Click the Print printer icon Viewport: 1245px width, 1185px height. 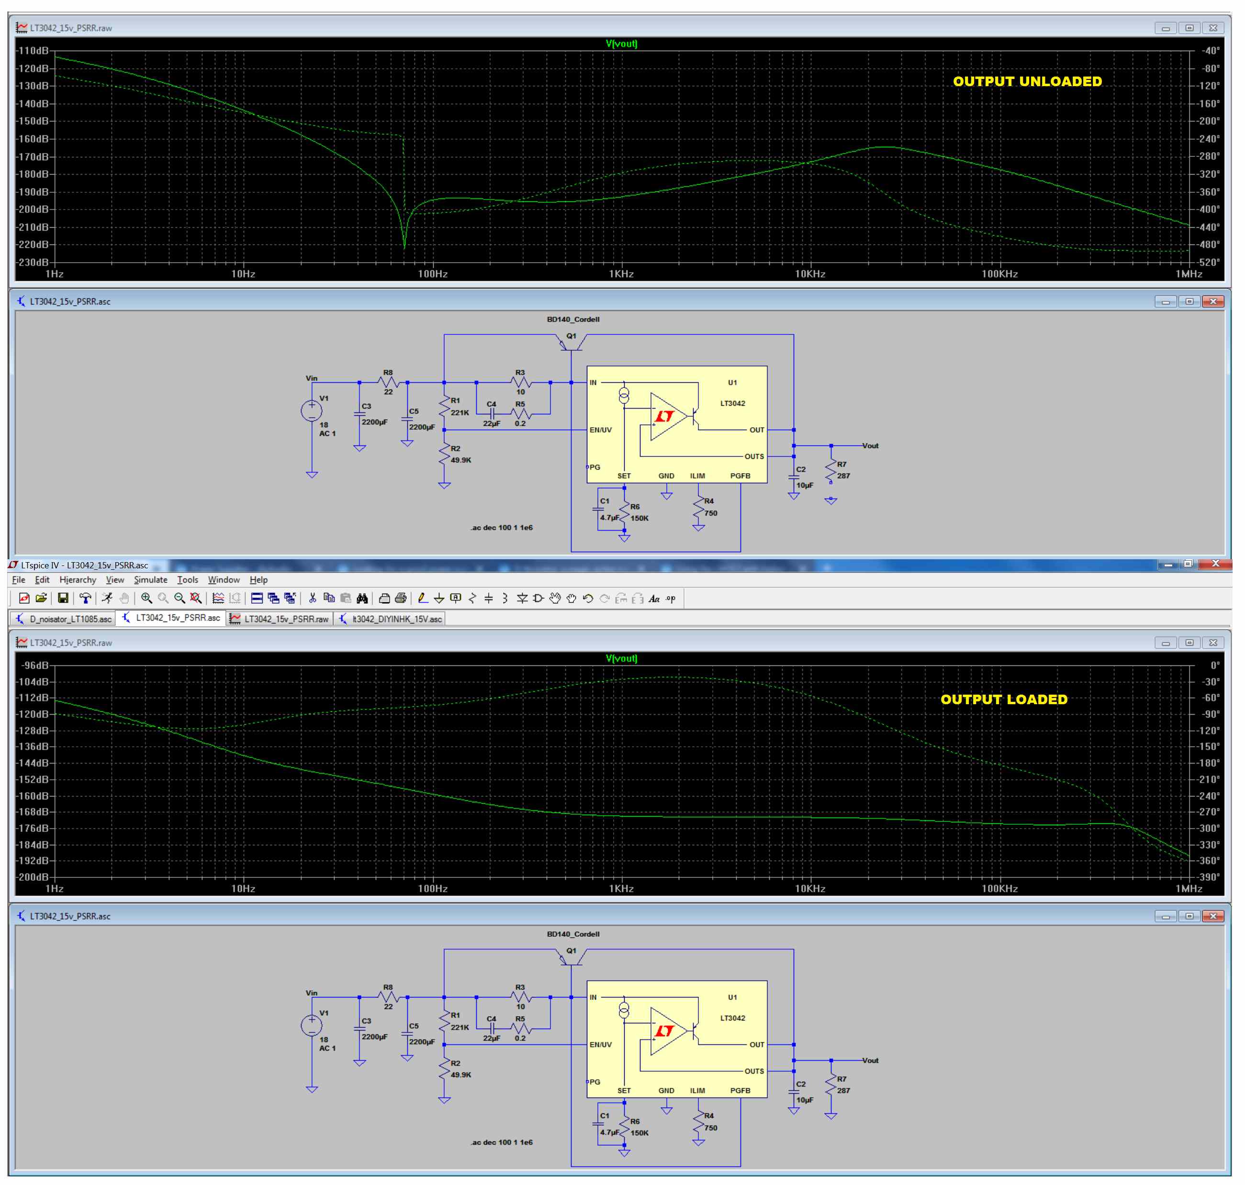(x=401, y=598)
